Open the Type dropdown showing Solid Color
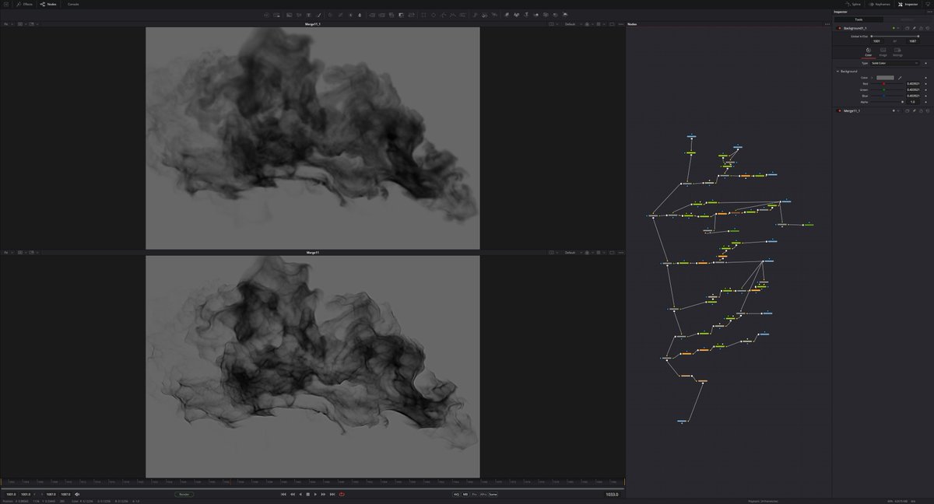Screen dimensions: 934x504 (x=894, y=63)
